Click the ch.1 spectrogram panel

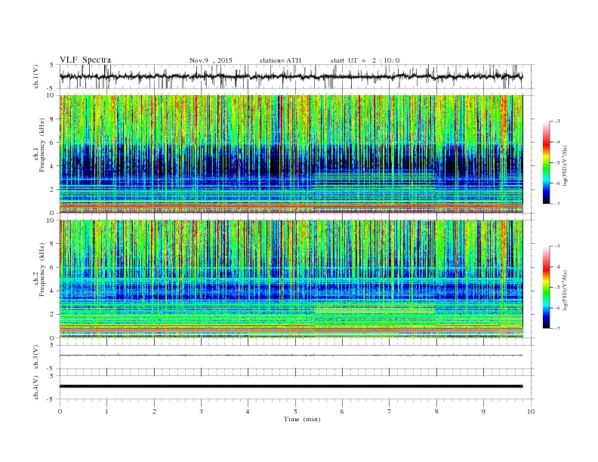291,154
